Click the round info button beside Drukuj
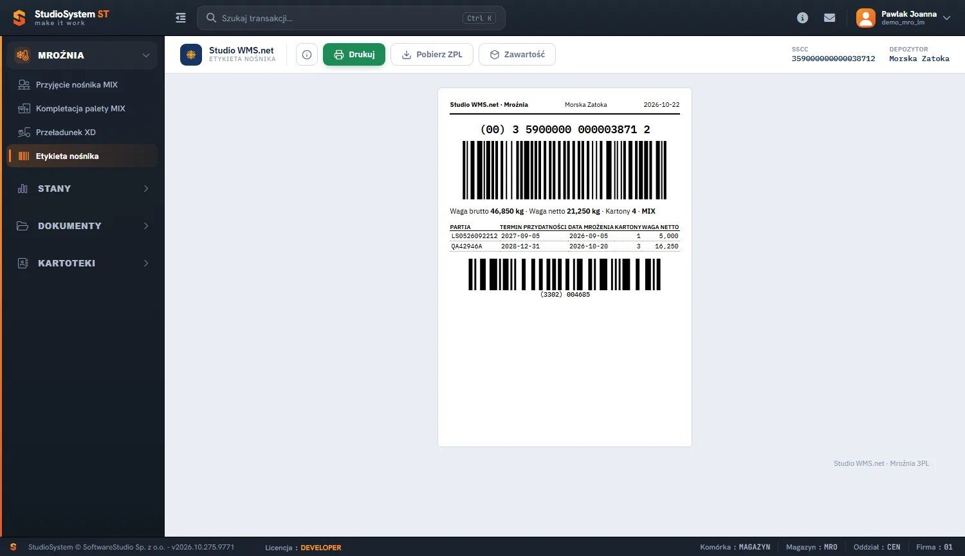 (307, 55)
